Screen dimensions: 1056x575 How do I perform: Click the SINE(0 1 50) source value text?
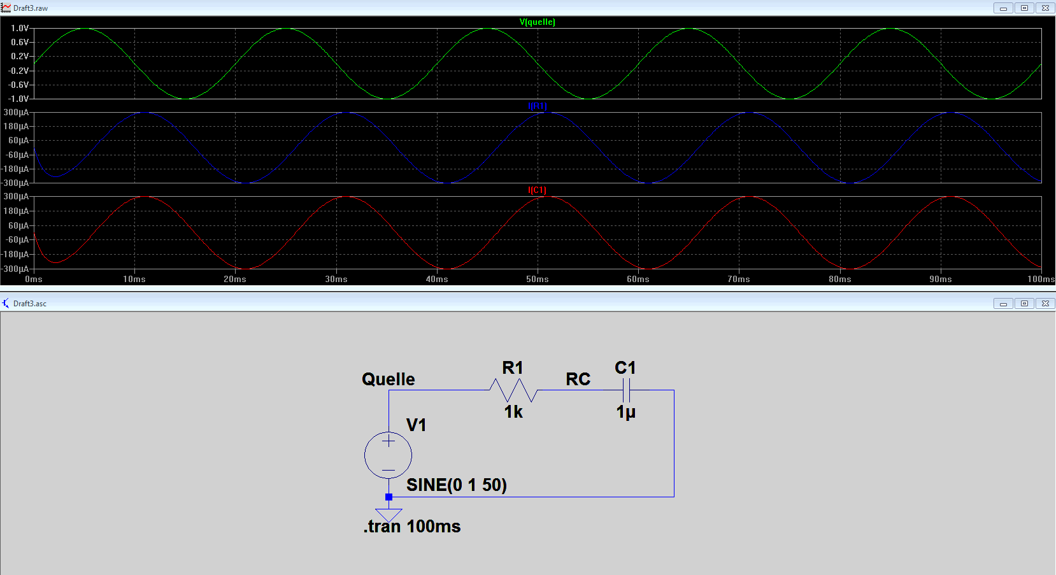pyautogui.click(x=457, y=485)
